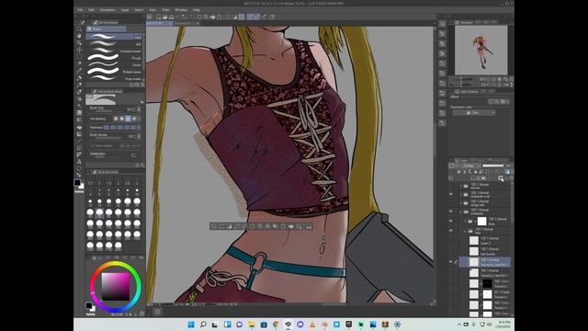Switch to the second canvas tab
This screenshot has width=588, height=331.
(x=187, y=23)
